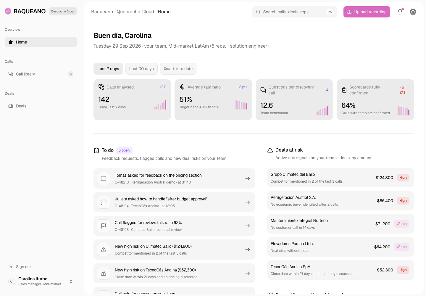
Task: Open the Mantenimiento Integral Norteño deal
Action: coord(341,224)
